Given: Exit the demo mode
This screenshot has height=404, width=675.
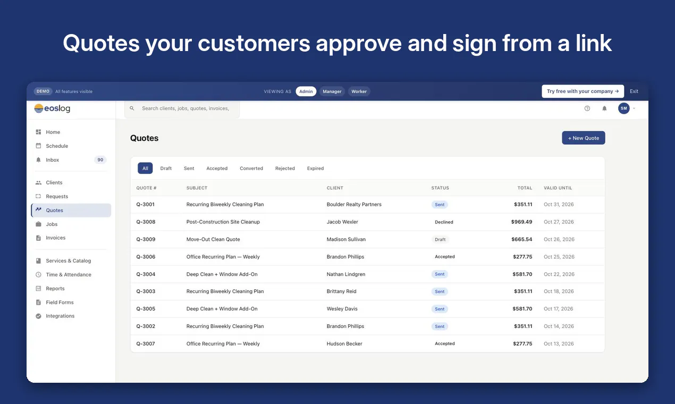Looking at the screenshot, I should (x=634, y=91).
